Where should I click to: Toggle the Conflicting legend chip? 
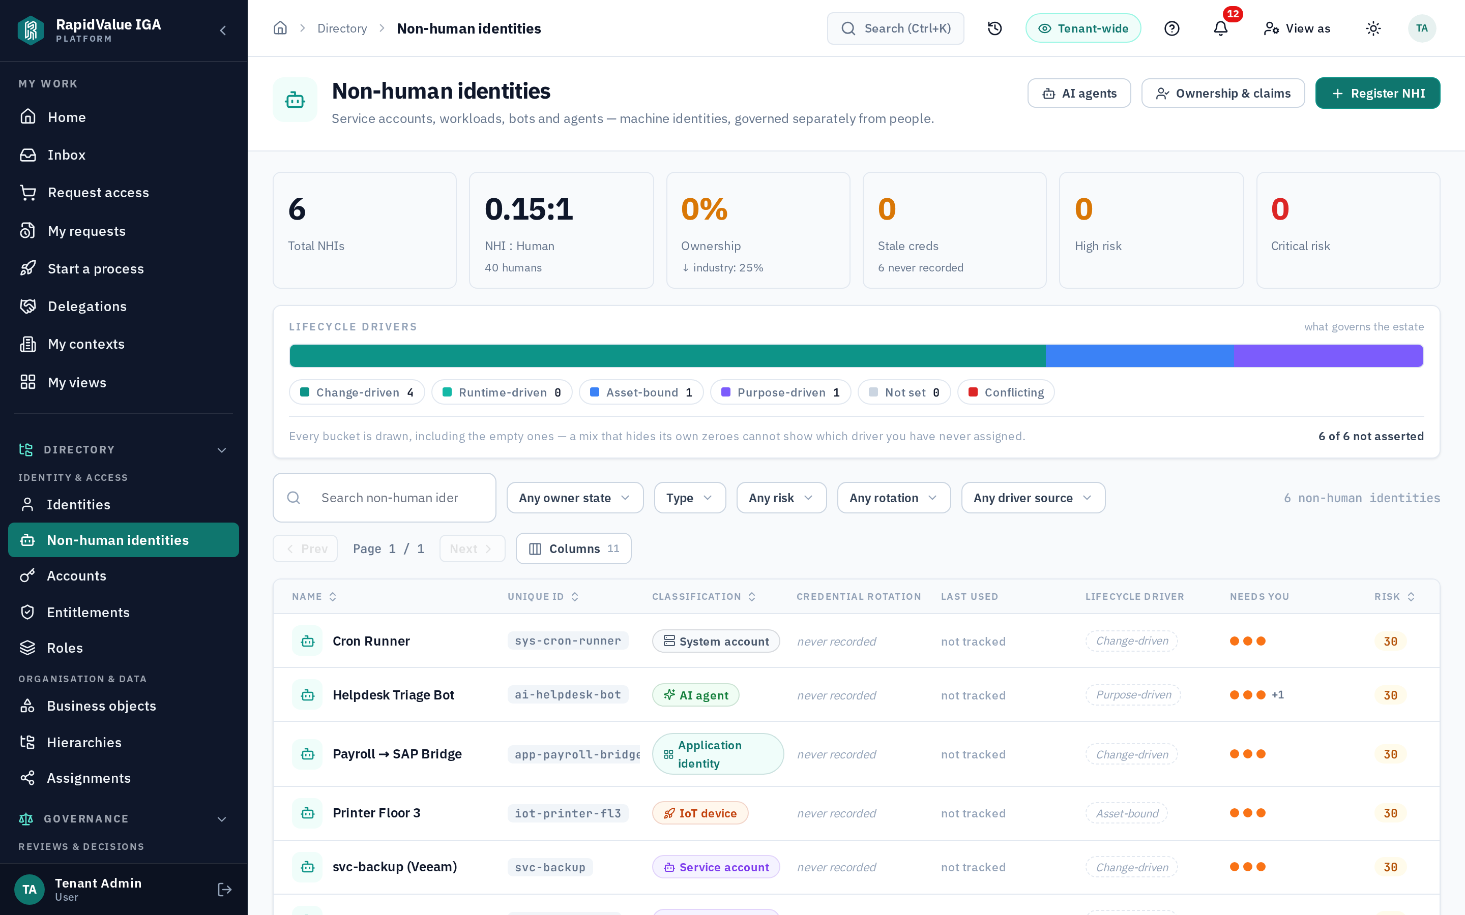pos(1006,392)
